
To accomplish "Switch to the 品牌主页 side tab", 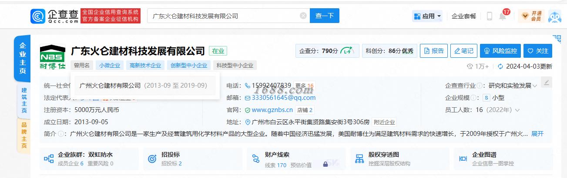I will coord(24,136).
